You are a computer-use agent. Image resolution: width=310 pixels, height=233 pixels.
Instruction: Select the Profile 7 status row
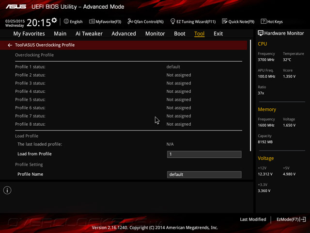point(128,116)
